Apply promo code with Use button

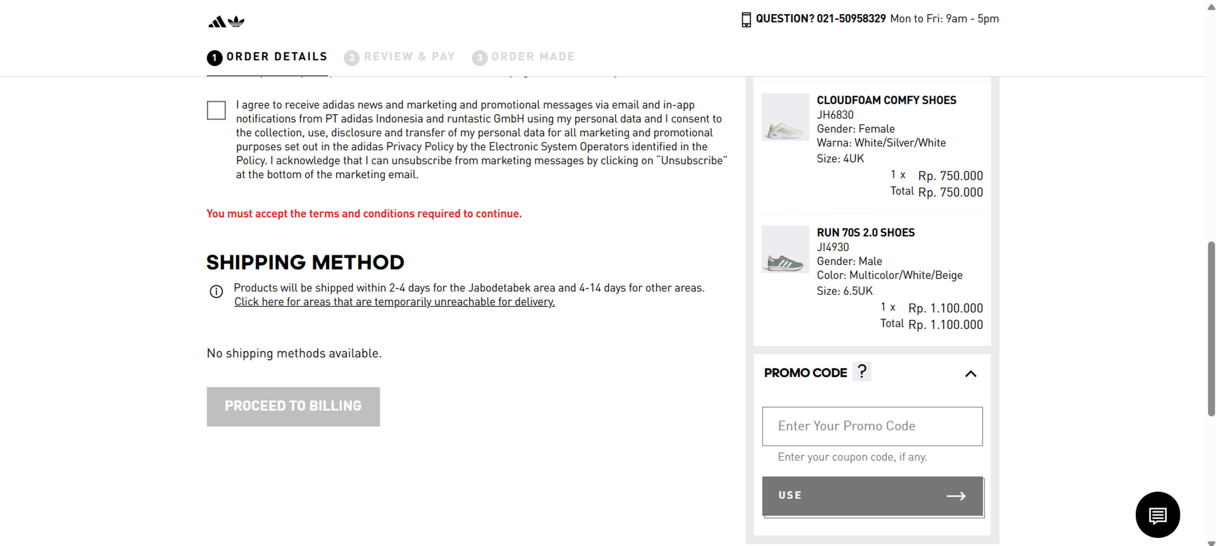[x=872, y=496]
